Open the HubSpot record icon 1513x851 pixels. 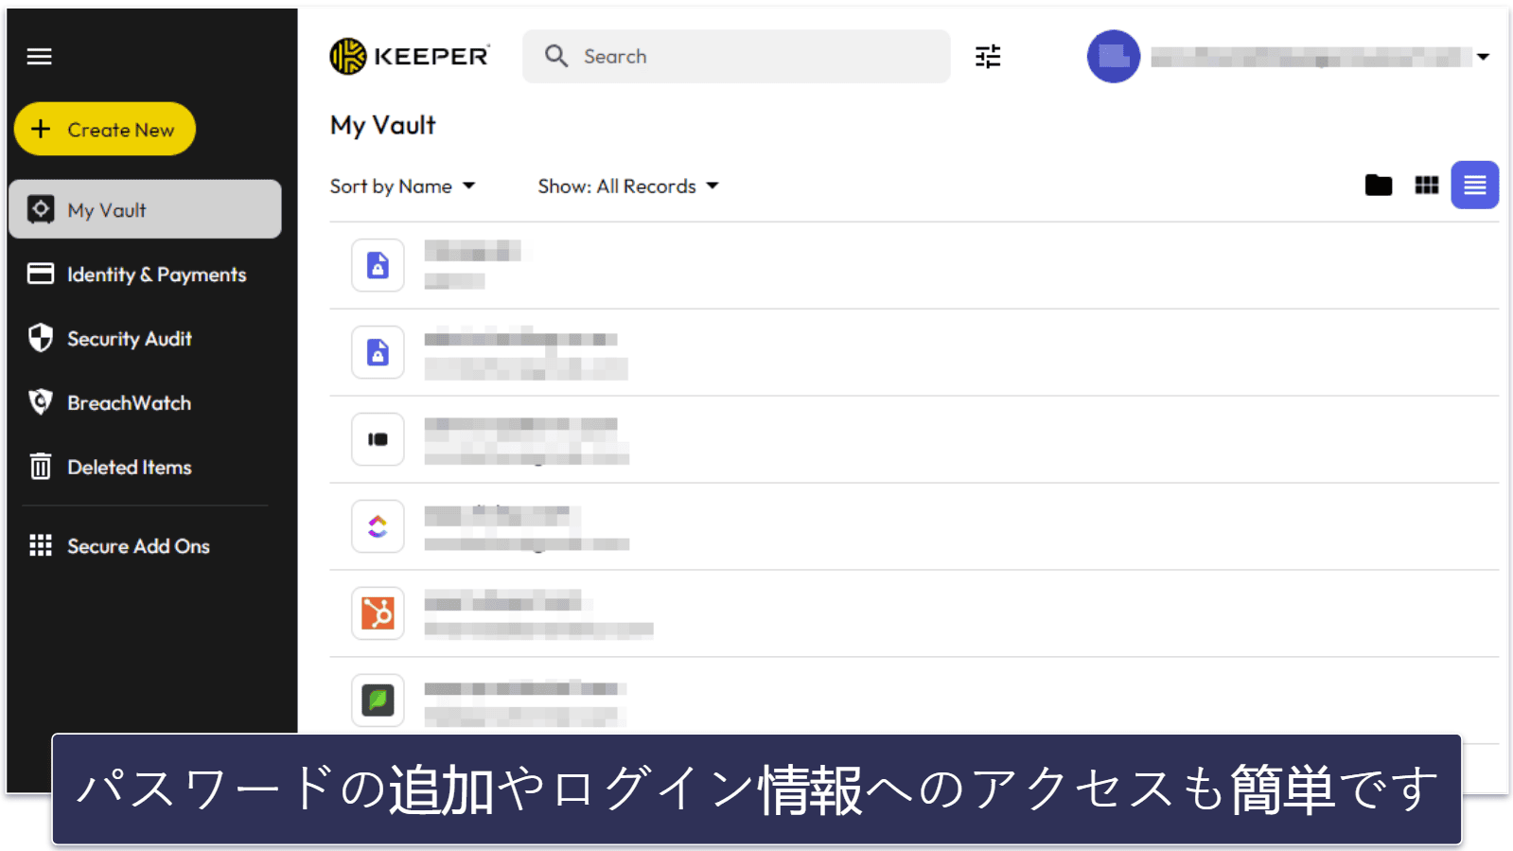[378, 613]
